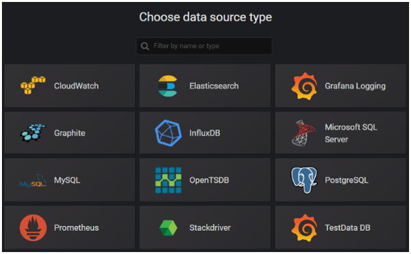Screen dimensions: 411x254
Task: Select the Prometheus text label
Action: point(76,227)
